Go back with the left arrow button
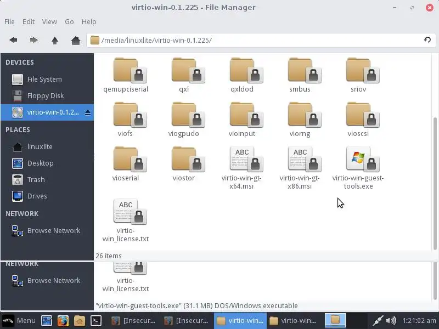 click(13, 40)
